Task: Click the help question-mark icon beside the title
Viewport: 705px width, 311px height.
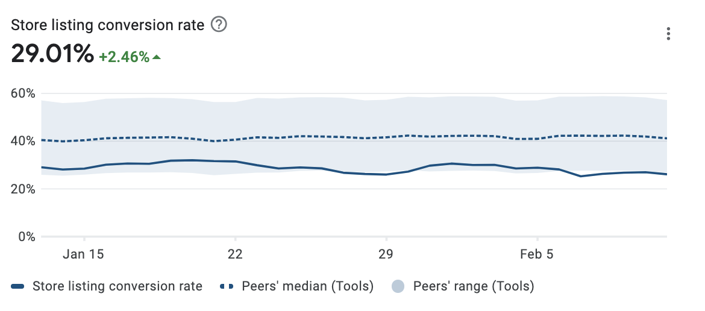Action: (219, 25)
